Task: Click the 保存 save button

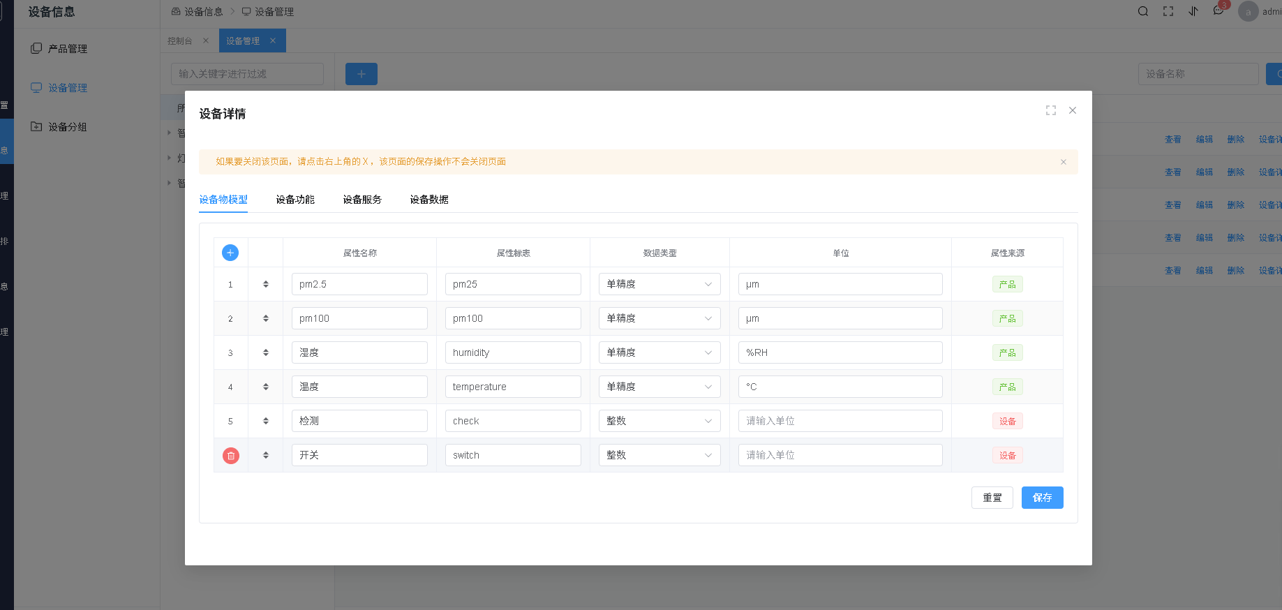Action: pyautogui.click(x=1042, y=498)
